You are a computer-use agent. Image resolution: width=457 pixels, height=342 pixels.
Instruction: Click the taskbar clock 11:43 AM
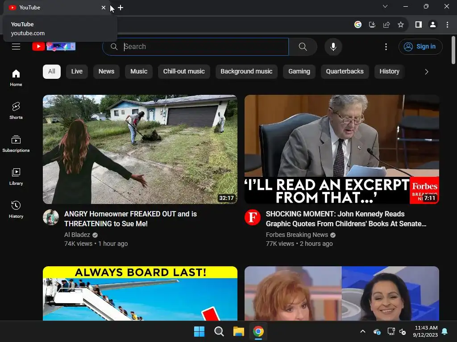[425, 331]
